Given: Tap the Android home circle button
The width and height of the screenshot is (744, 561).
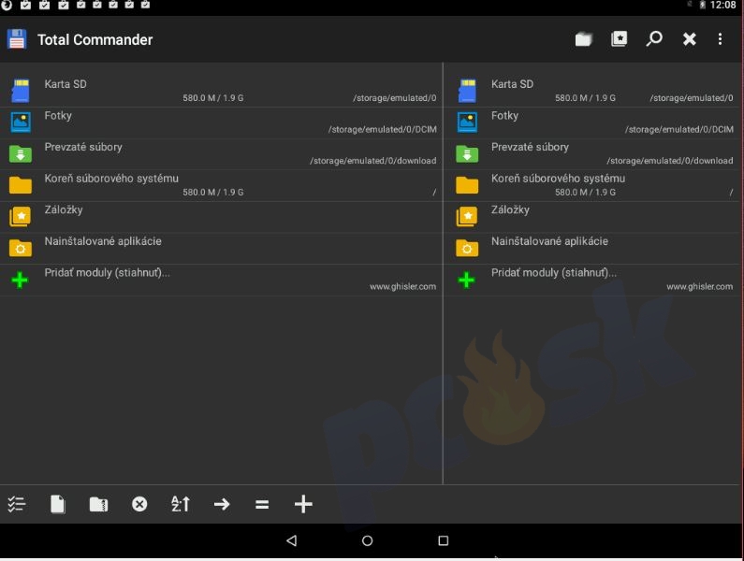Looking at the screenshot, I should tap(367, 540).
